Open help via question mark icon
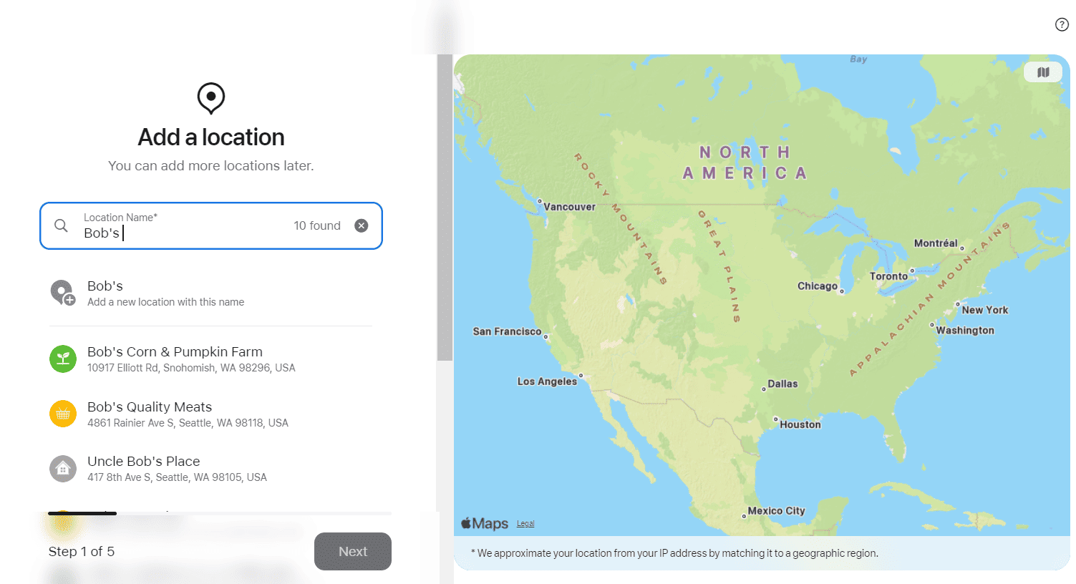The height and width of the screenshot is (584, 1076). (x=1062, y=24)
